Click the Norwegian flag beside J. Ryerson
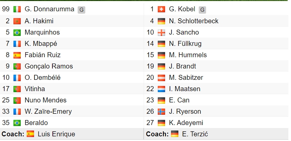This screenshot has height=141, width=291. click(161, 112)
